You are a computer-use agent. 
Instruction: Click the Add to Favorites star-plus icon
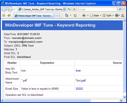9,15
